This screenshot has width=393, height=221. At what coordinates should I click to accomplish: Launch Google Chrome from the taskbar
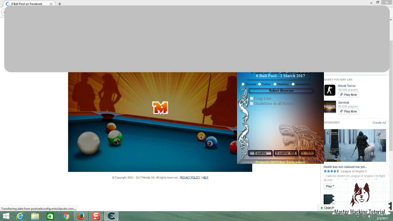pyautogui.click(x=66, y=216)
